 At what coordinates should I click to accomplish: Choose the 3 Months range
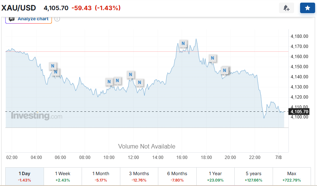pos(139,176)
